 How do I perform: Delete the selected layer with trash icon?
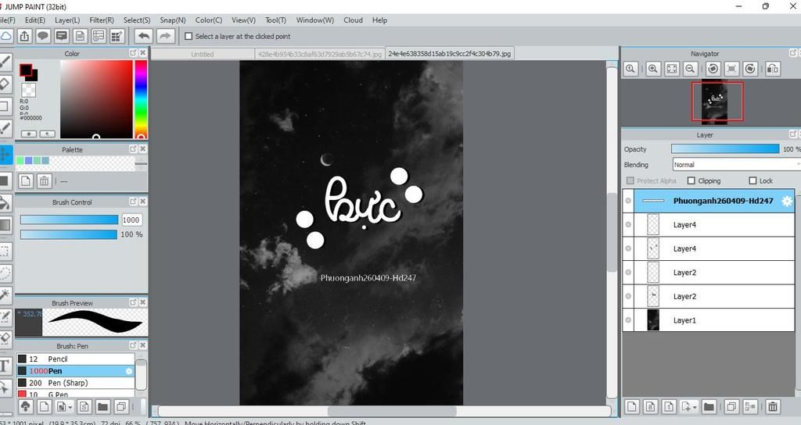[773, 406]
